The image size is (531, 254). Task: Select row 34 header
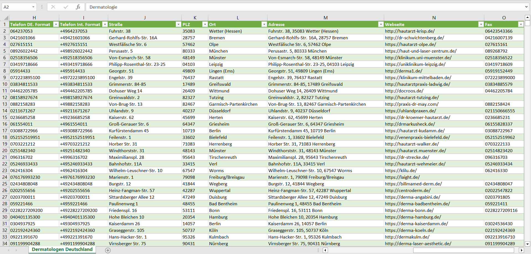[x=5, y=243]
